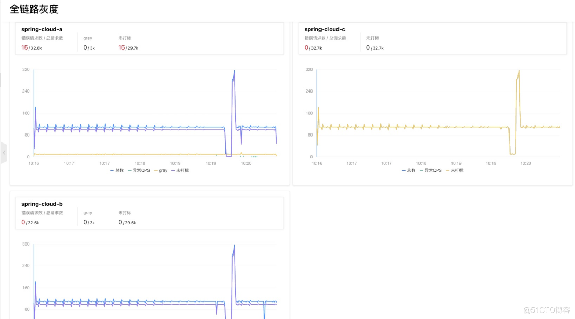Click spring-cloud-a untagged count 15/29.7k
Image resolution: width=575 pixels, height=319 pixels.
tap(128, 48)
